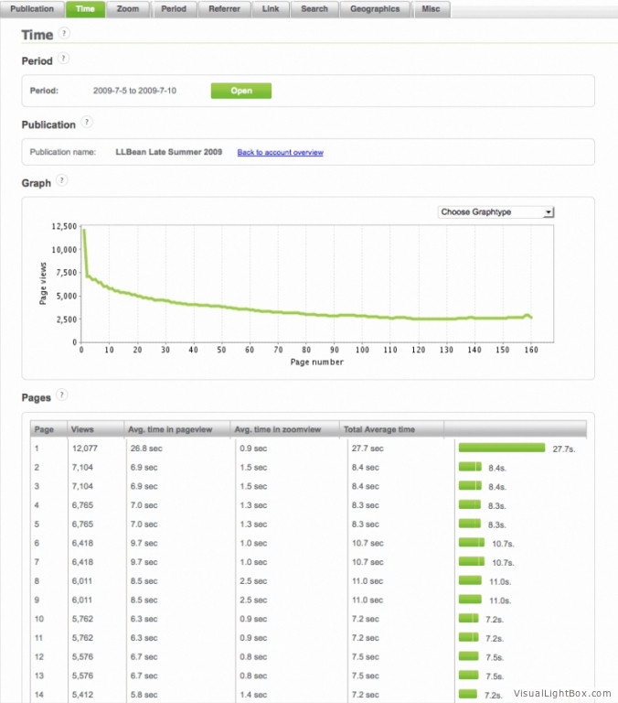
Task: Click the Total Average time column header
Action: tap(378, 429)
